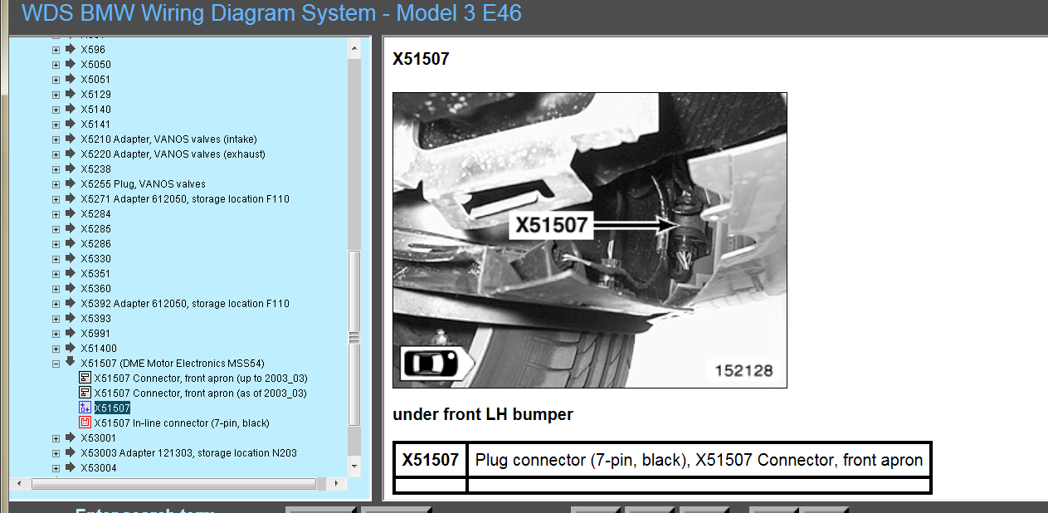Click the arrow icon beside X51400
Viewport: 1048px width, 513px height.
71,348
